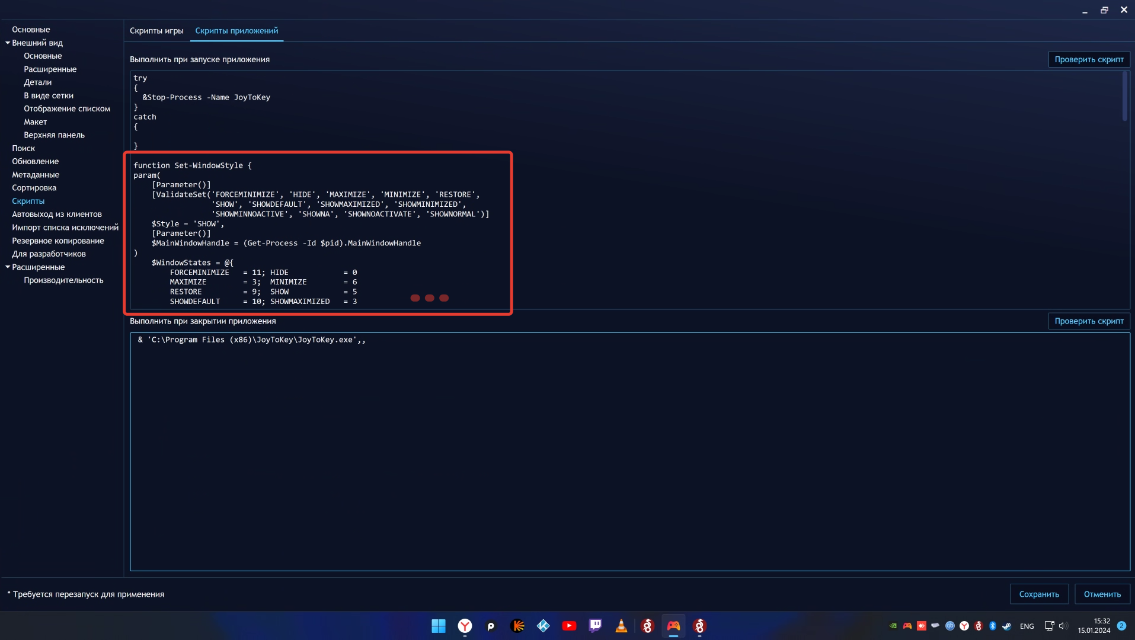Click the startup script scrollbar thumb
The height and width of the screenshot is (640, 1135).
point(1124,96)
